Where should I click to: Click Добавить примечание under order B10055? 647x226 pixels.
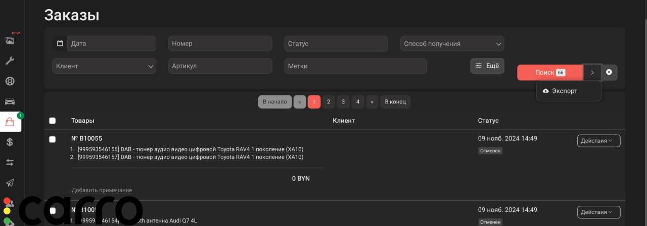102,190
